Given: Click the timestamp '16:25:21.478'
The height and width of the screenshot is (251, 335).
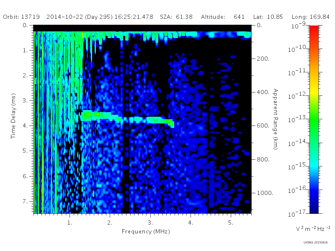Looking at the screenshot, I should tap(134, 17).
